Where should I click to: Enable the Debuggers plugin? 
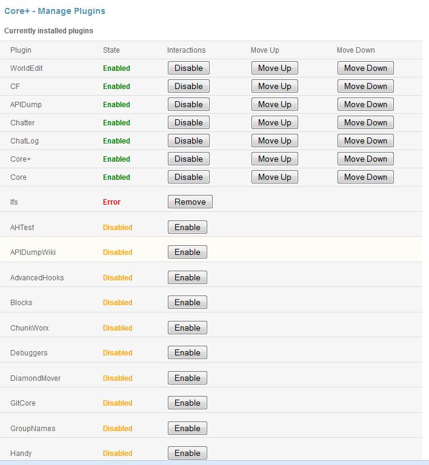(x=187, y=353)
